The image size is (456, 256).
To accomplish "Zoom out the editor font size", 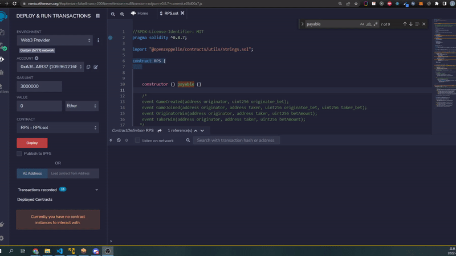I will pos(113,13).
